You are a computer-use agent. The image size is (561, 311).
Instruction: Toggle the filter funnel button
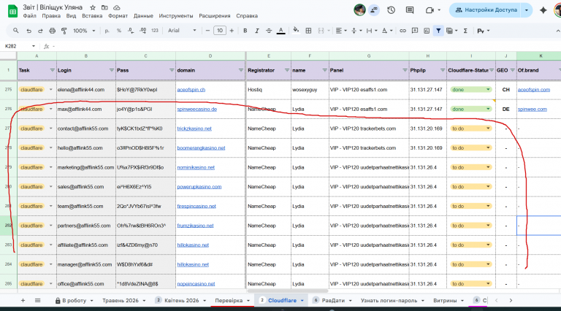(438, 31)
